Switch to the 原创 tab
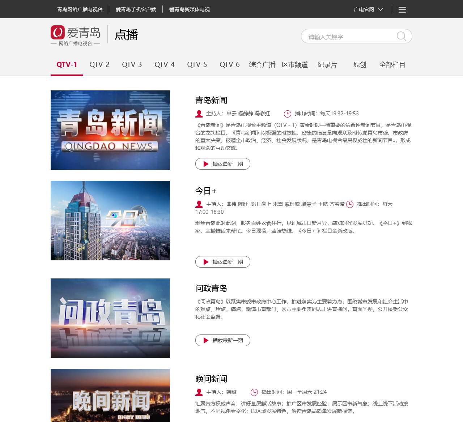The width and height of the screenshot is (463, 422). pyautogui.click(x=360, y=65)
